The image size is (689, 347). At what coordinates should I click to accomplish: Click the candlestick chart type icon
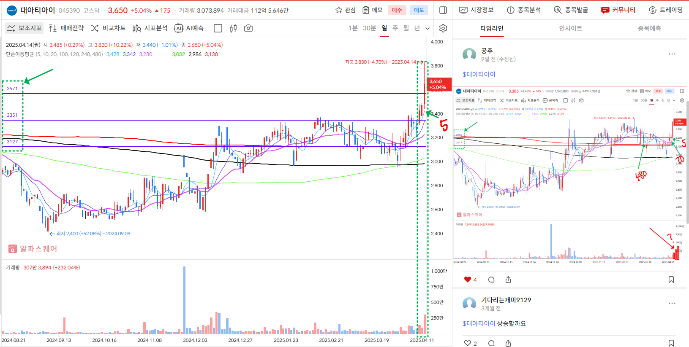click(x=233, y=28)
